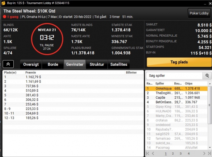The width and height of the screenshot is (212, 157).
Task: Open the Oversigt tab
Action: click(x=31, y=64)
